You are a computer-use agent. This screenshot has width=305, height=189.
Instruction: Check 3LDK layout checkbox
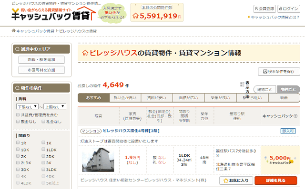click(x=43, y=170)
